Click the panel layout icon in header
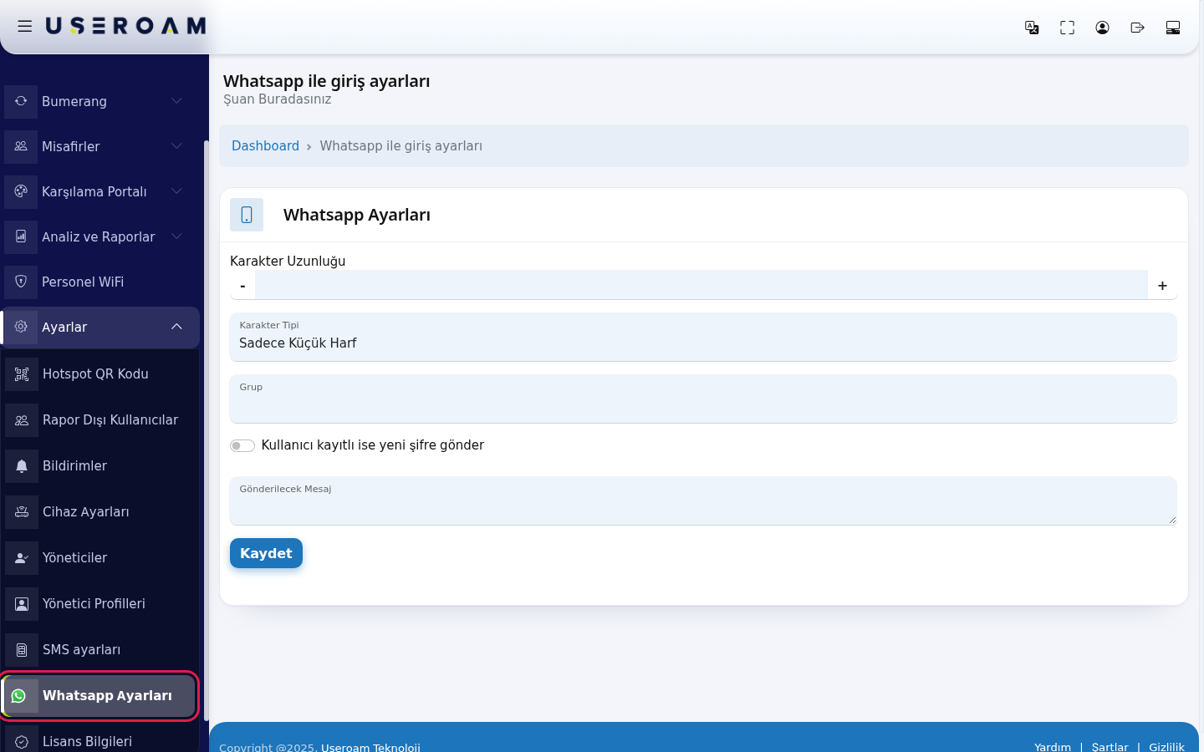1204x752 pixels. click(1172, 28)
